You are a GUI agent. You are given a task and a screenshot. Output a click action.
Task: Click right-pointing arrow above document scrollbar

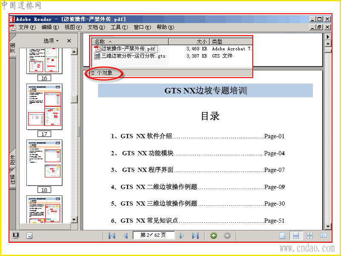tap(328, 37)
